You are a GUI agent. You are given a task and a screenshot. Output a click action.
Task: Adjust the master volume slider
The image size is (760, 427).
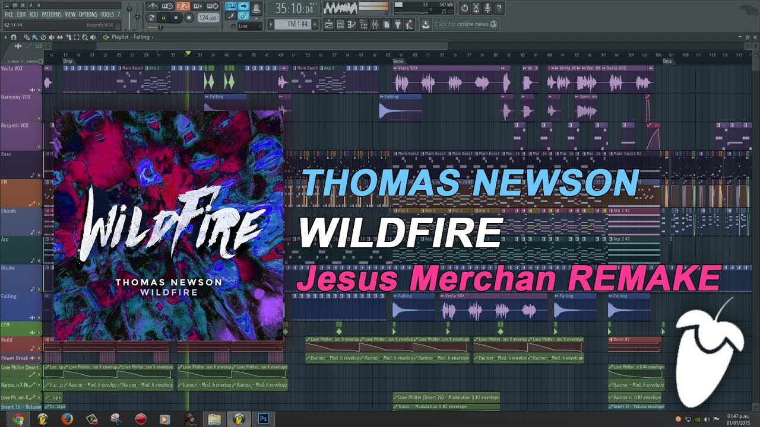pos(129,17)
